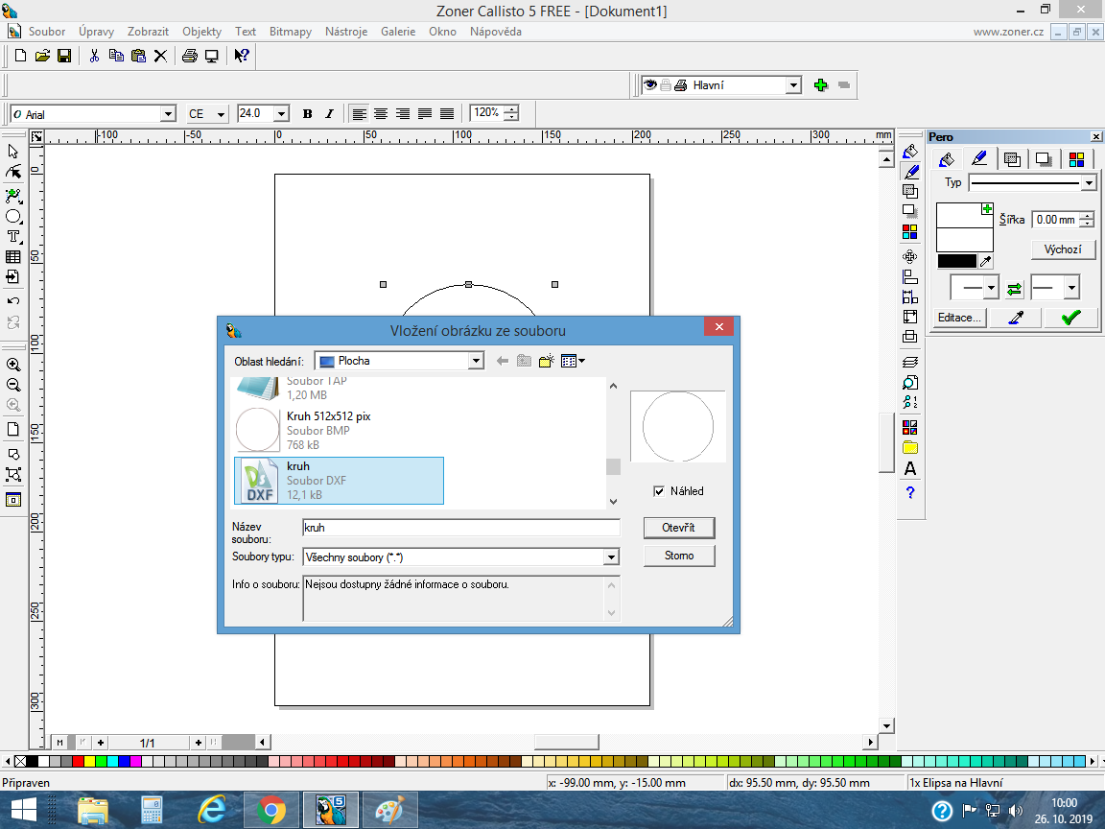Viewport: 1105px width, 829px height.
Task: Click the Otevřít button
Action: point(678,528)
